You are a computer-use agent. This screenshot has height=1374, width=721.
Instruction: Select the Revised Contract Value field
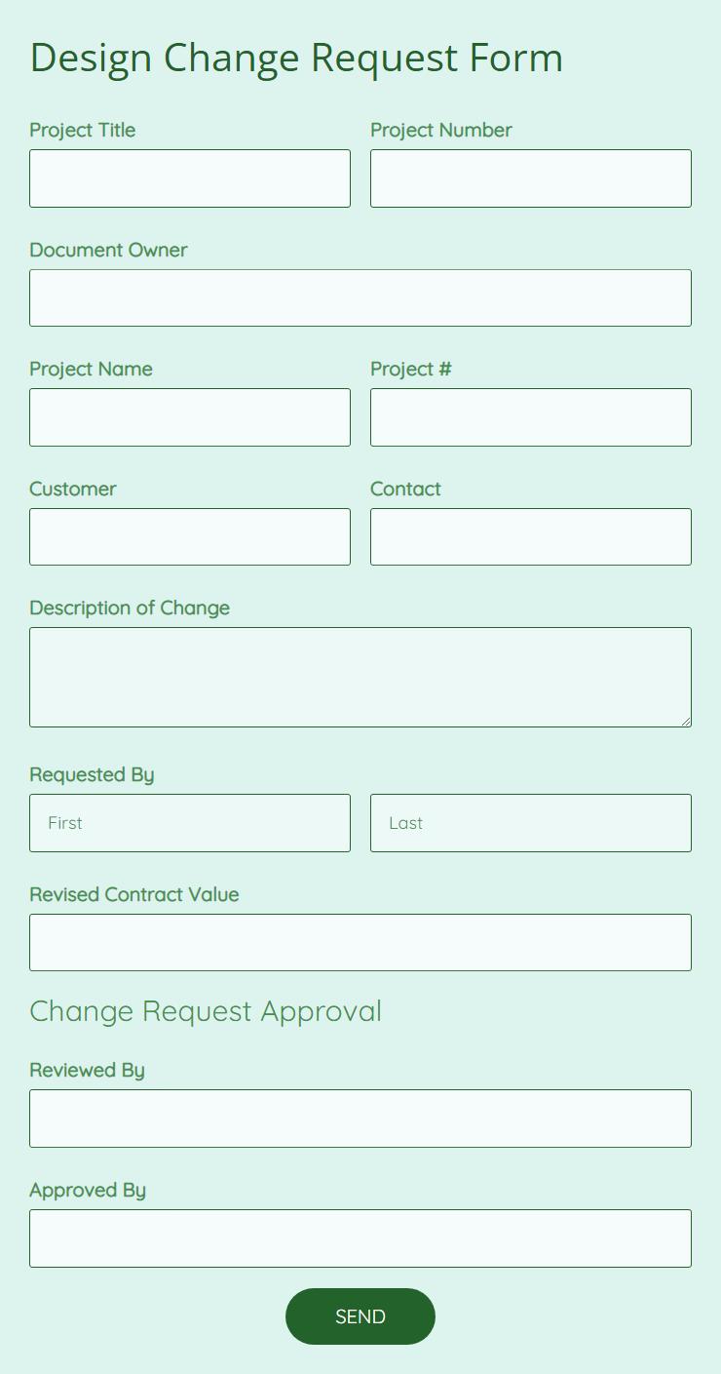(360, 942)
